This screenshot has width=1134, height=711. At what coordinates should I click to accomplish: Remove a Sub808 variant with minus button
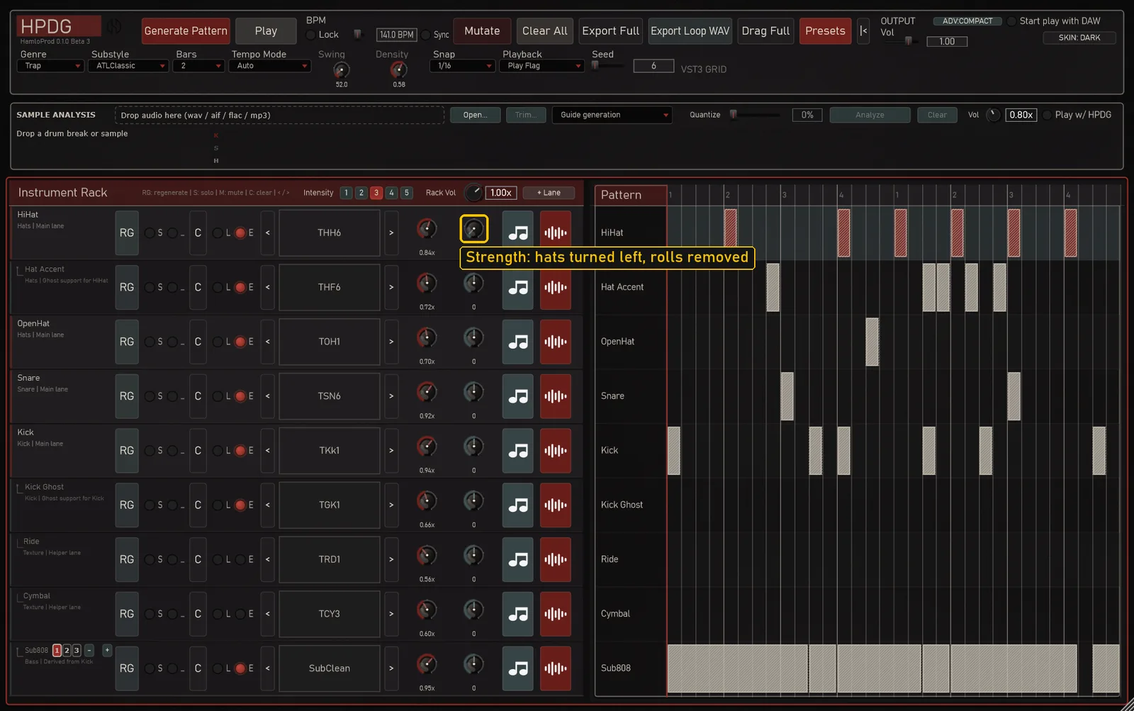coord(89,650)
